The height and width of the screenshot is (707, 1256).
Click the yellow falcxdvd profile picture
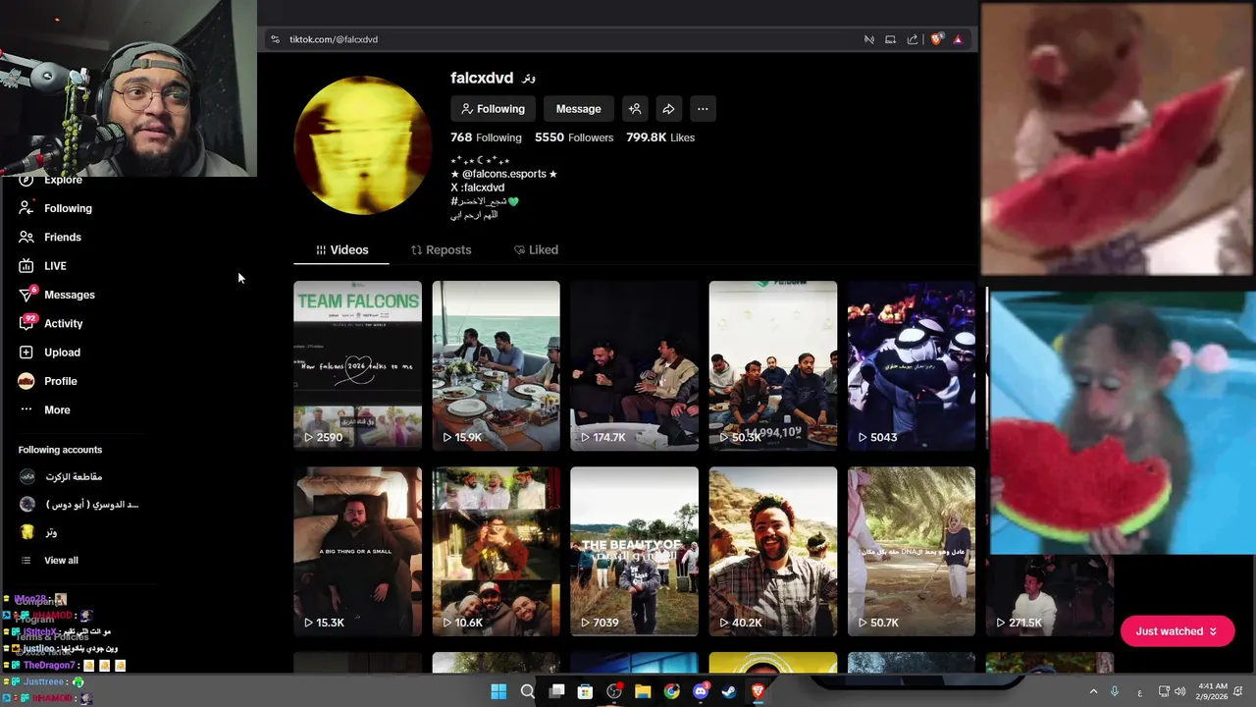tap(362, 144)
